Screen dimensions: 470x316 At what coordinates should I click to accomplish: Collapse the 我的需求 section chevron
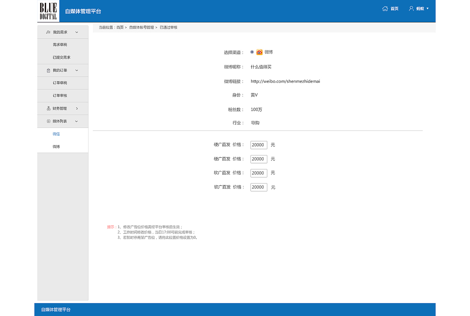coord(77,32)
